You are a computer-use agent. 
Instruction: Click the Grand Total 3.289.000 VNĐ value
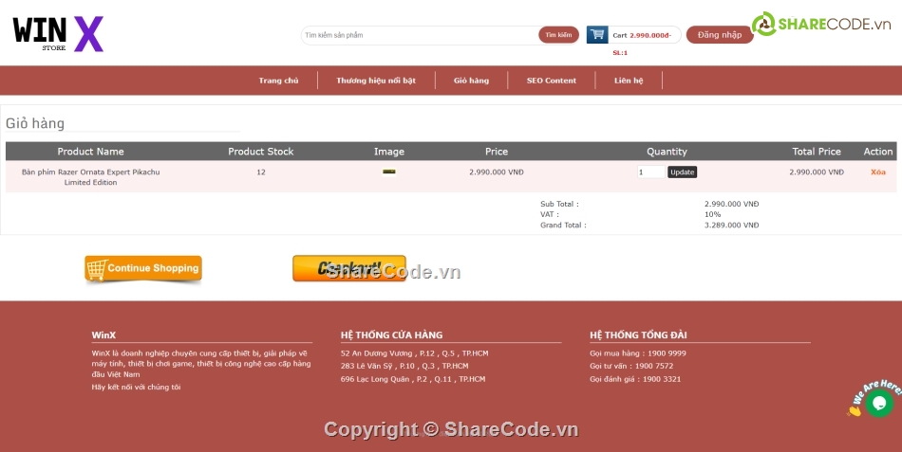(732, 226)
